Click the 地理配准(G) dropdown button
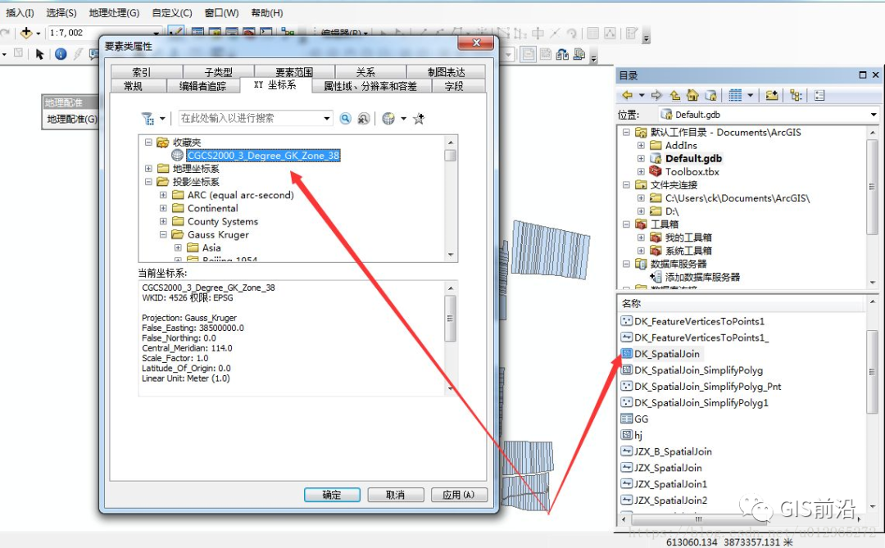This screenshot has height=548, width=885. point(71,119)
